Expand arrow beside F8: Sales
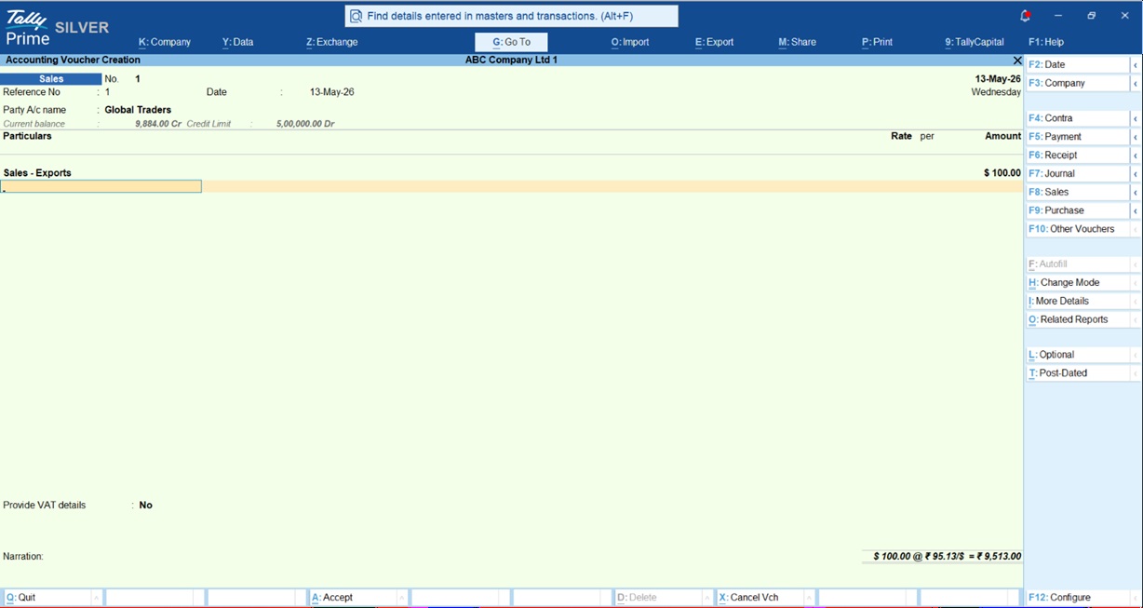The height and width of the screenshot is (608, 1143). [1136, 192]
